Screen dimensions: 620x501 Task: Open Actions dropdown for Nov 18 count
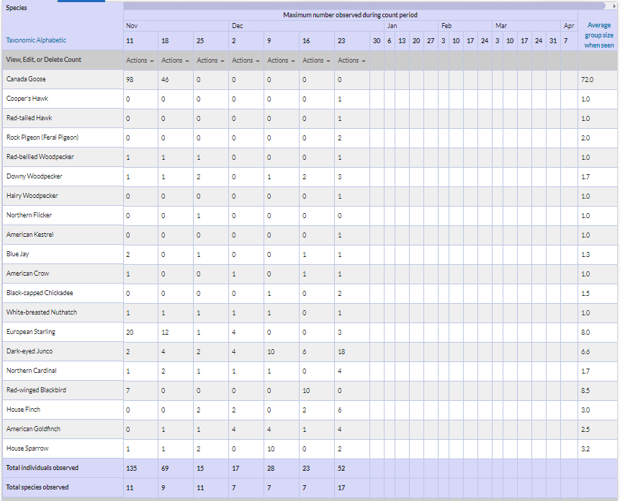(x=175, y=60)
